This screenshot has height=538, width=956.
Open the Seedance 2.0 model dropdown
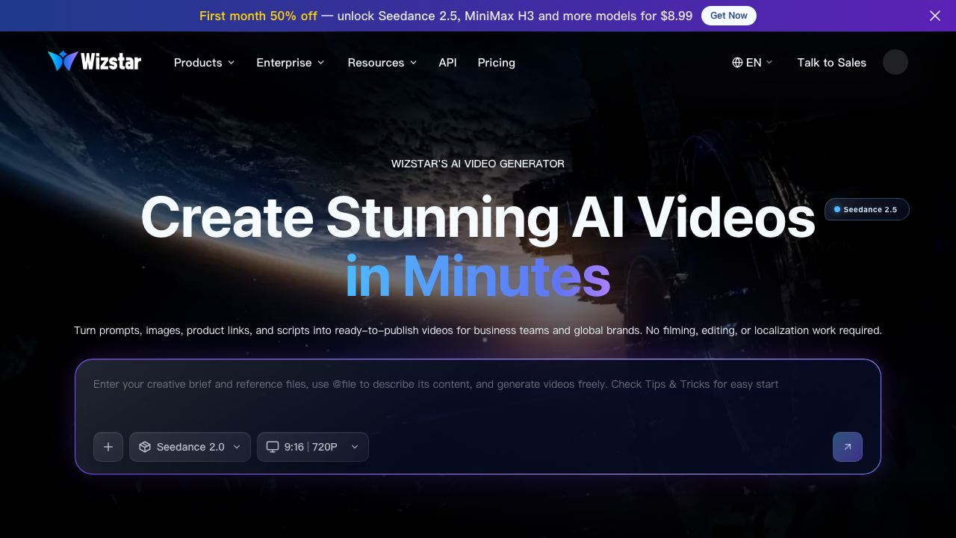pos(190,447)
